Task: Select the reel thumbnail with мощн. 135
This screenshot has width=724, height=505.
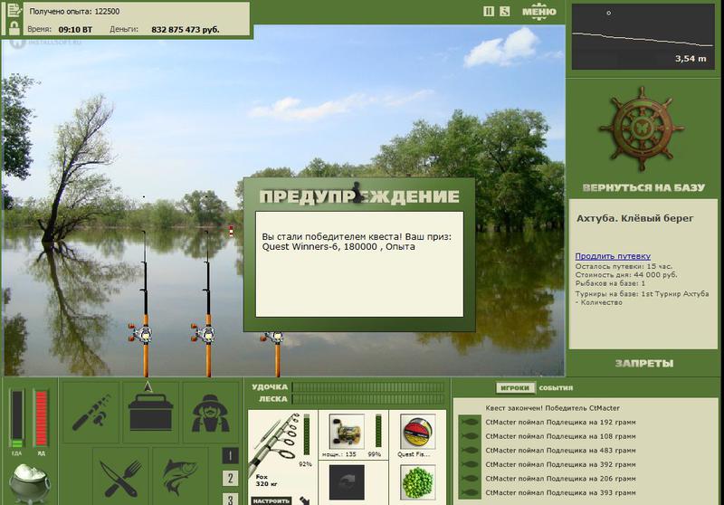Action: [347, 432]
